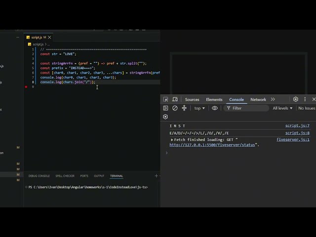This screenshot has height=237, width=316.
Task: Toggle the live expression eye icon
Action: coord(215,108)
